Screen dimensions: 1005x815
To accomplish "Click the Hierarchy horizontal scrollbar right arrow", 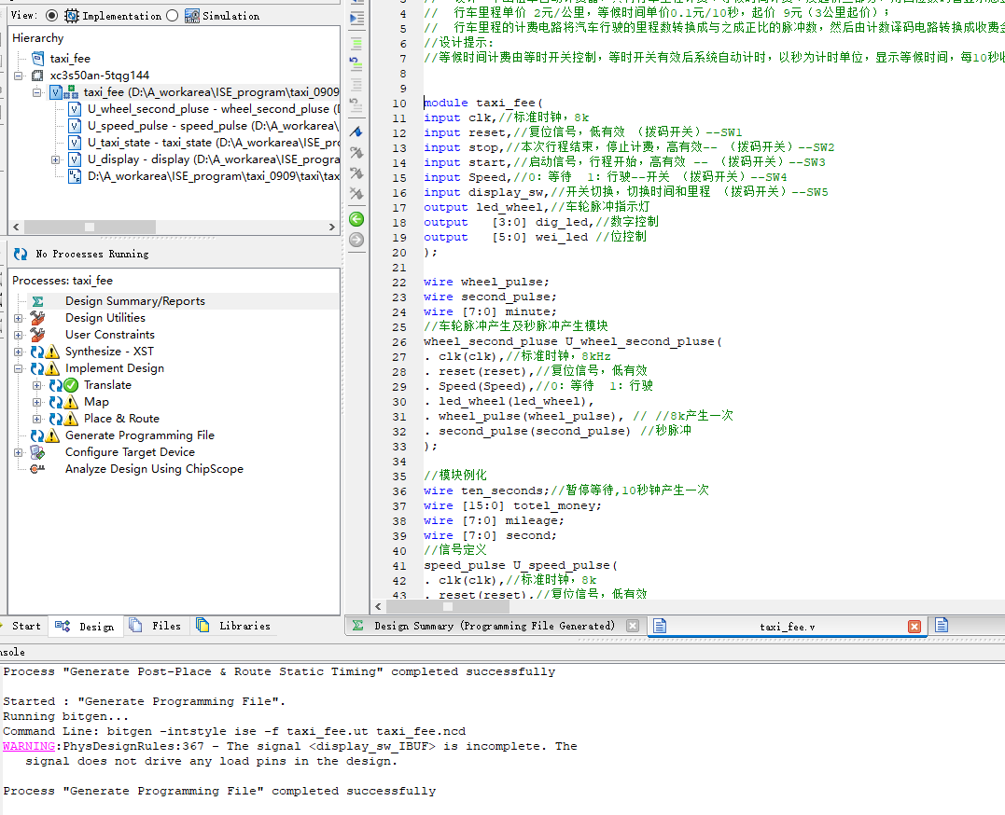I will pos(332,227).
